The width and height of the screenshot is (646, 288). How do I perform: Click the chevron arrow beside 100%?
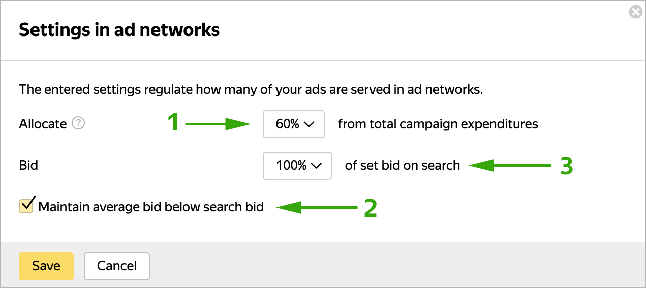coord(316,166)
